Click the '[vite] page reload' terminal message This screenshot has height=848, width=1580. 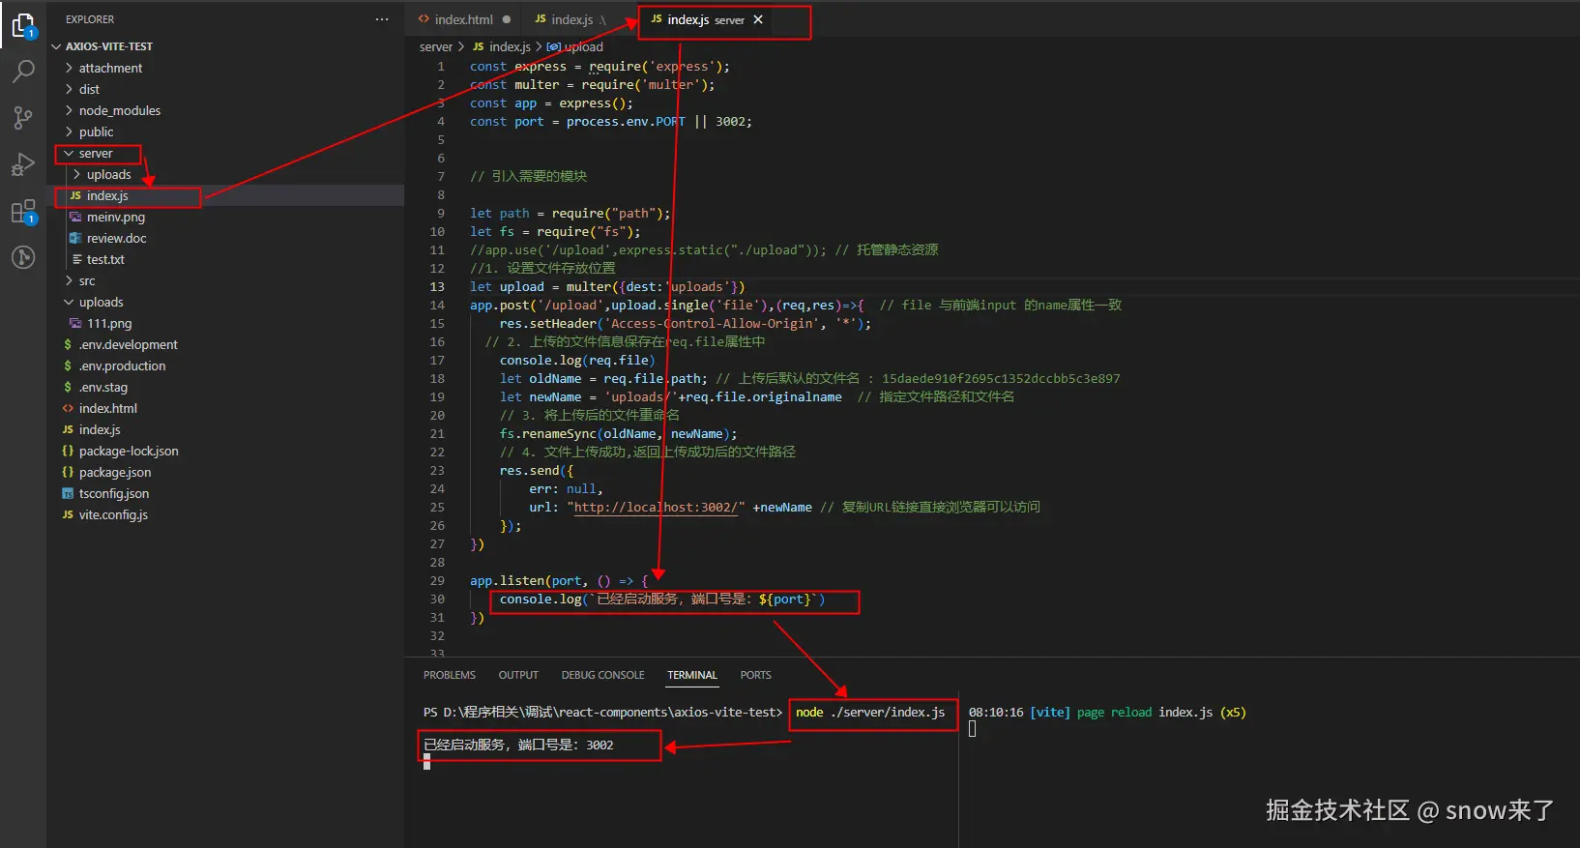1091,712
